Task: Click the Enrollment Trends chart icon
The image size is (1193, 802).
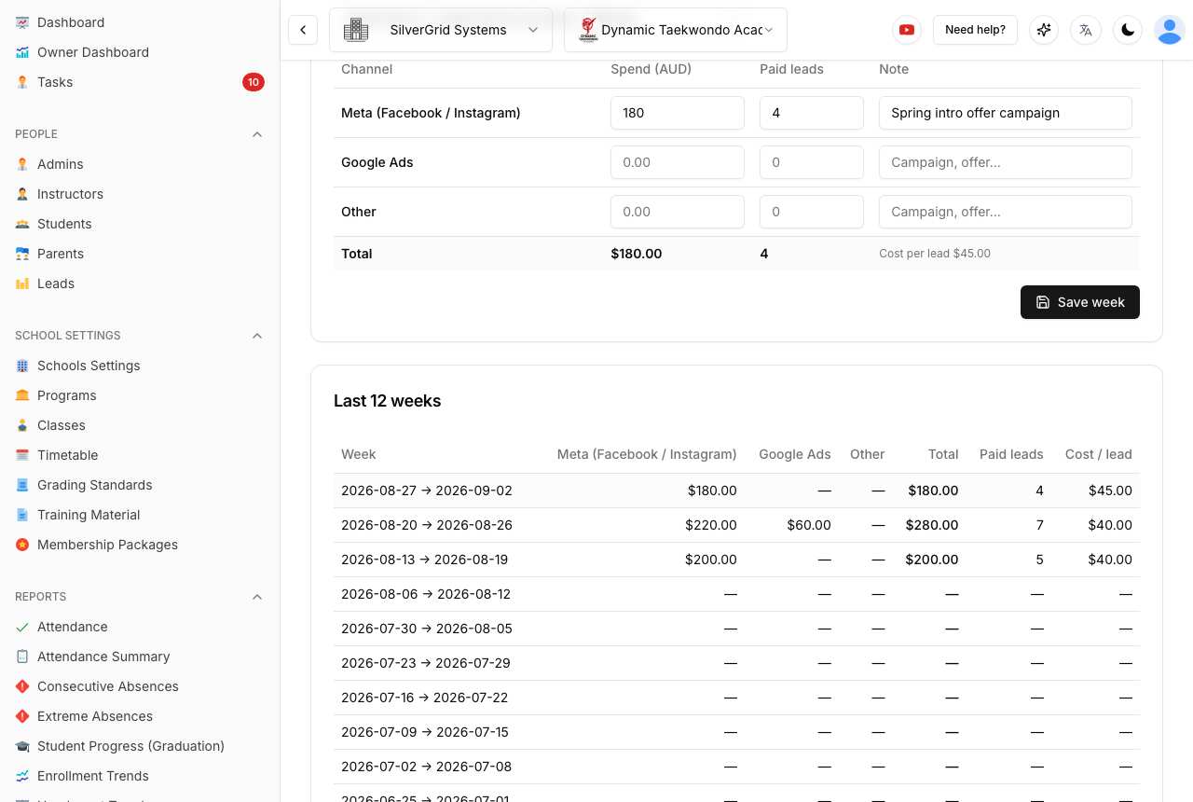Action: [x=22, y=776]
